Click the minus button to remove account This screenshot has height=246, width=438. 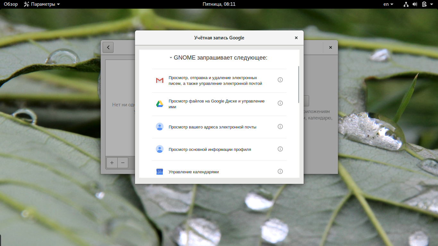[x=123, y=163]
